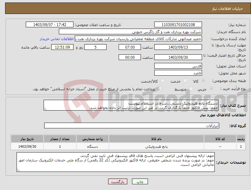The image size is (251, 190).
Task: Click the remaining time field 12:51:09
Action: [x=62, y=47]
